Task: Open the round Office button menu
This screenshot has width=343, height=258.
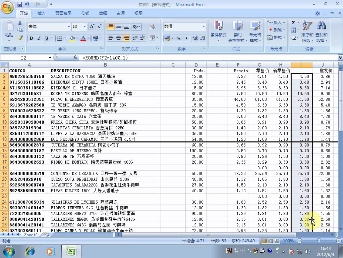Action: [8, 8]
